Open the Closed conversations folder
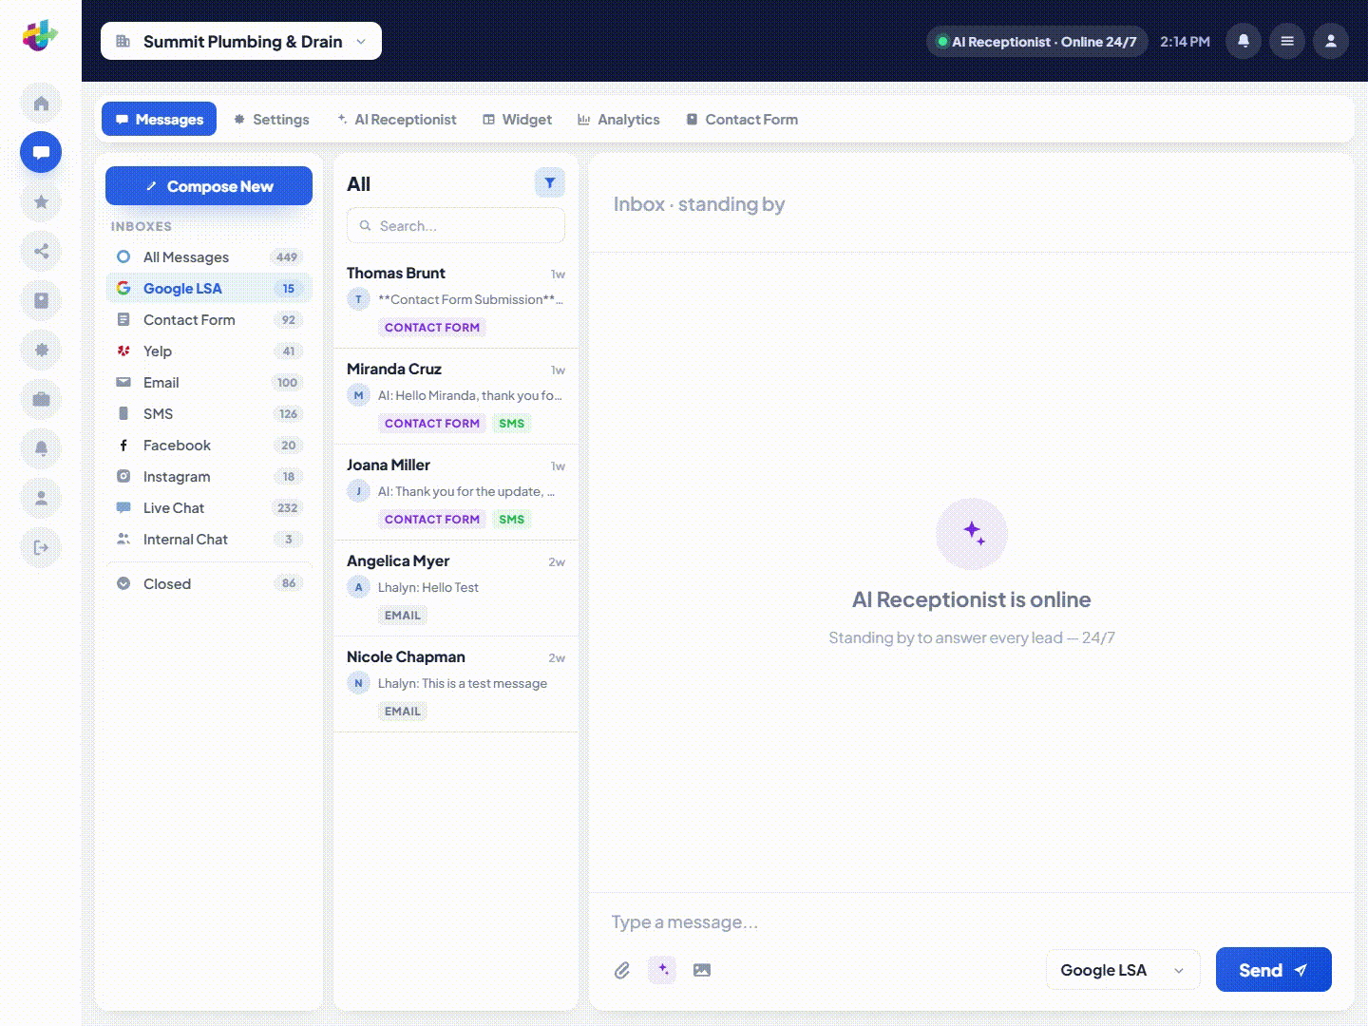Image resolution: width=1368 pixels, height=1026 pixels. click(x=209, y=583)
